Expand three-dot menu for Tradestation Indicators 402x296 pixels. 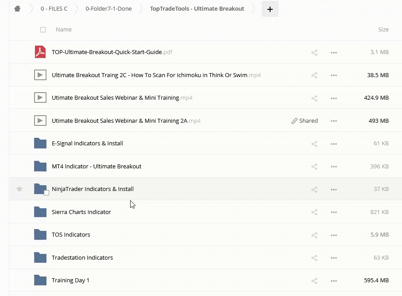click(x=334, y=258)
